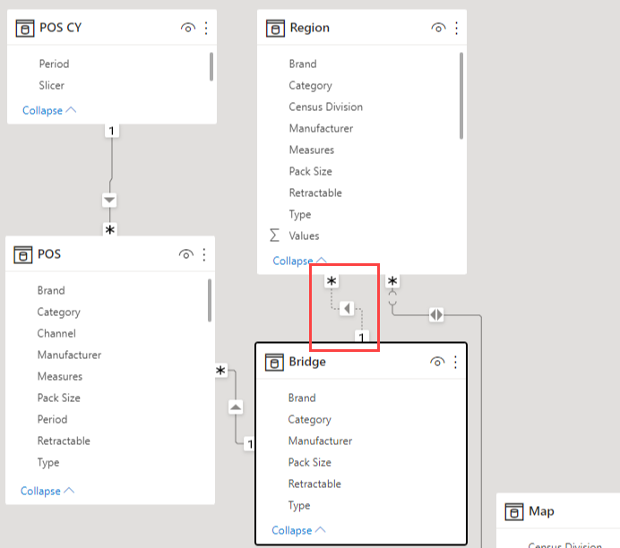Toggle visibility of POS CY table

(x=188, y=28)
